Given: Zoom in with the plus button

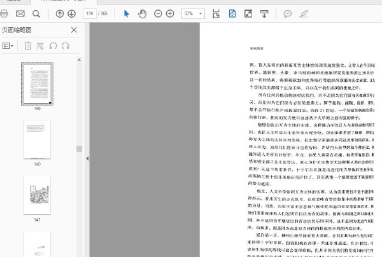Looking at the screenshot, I should tap(170, 13).
